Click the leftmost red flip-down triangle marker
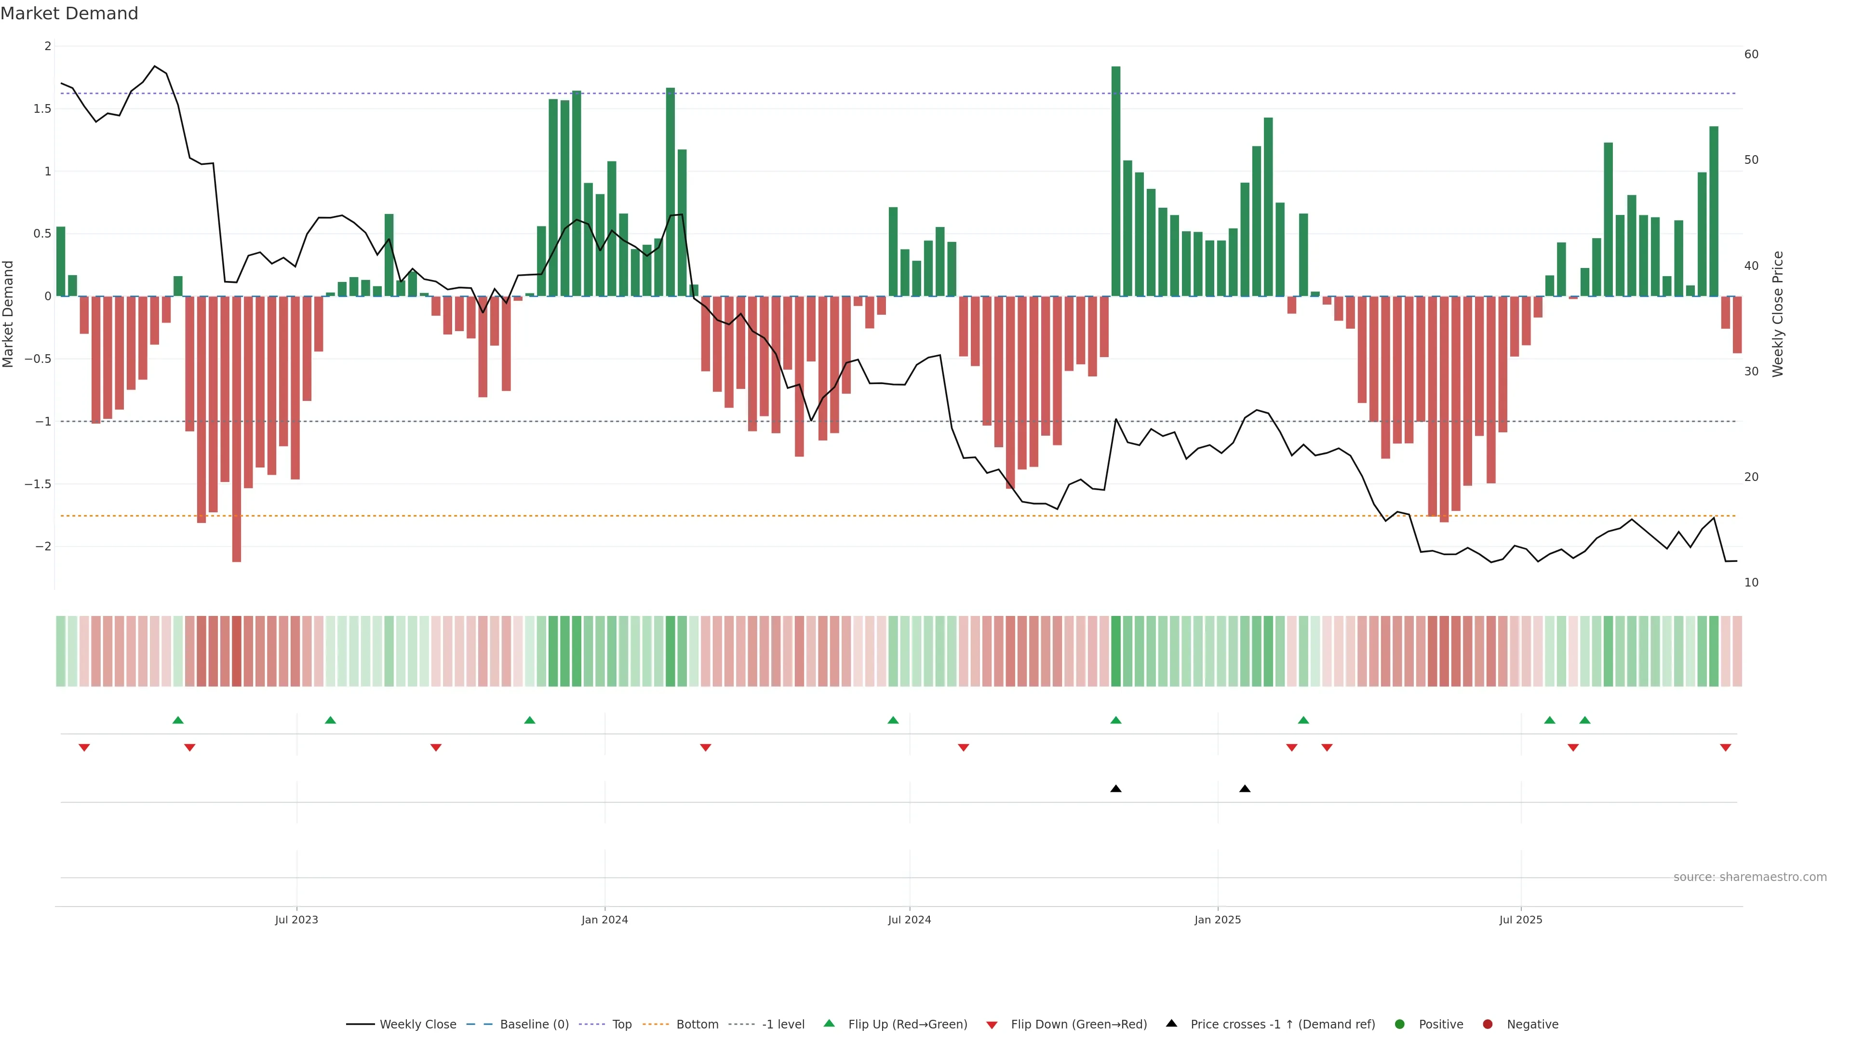Viewport: 1851px width, 1041px height. [84, 748]
